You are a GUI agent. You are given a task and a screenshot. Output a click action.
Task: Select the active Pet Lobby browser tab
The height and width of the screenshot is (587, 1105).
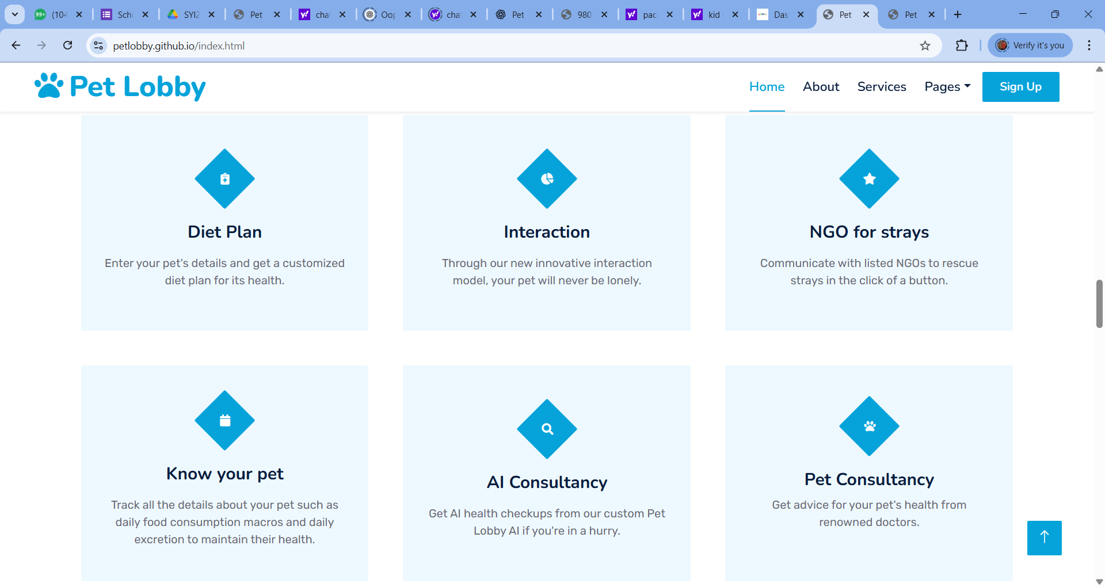(x=846, y=14)
